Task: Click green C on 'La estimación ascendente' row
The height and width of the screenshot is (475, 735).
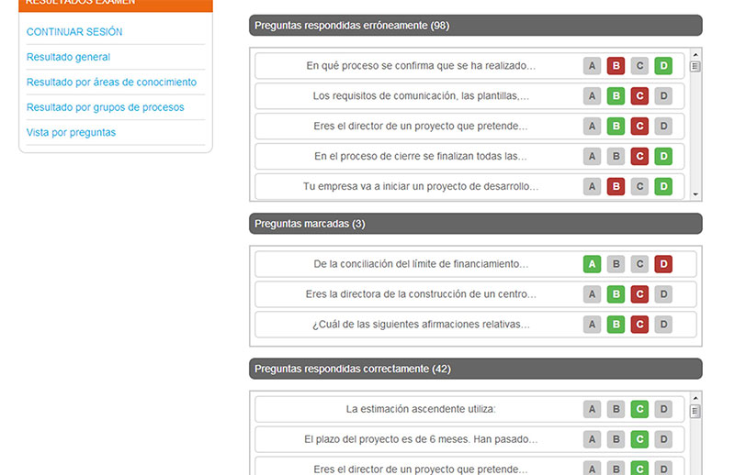Action: [x=639, y=409]
